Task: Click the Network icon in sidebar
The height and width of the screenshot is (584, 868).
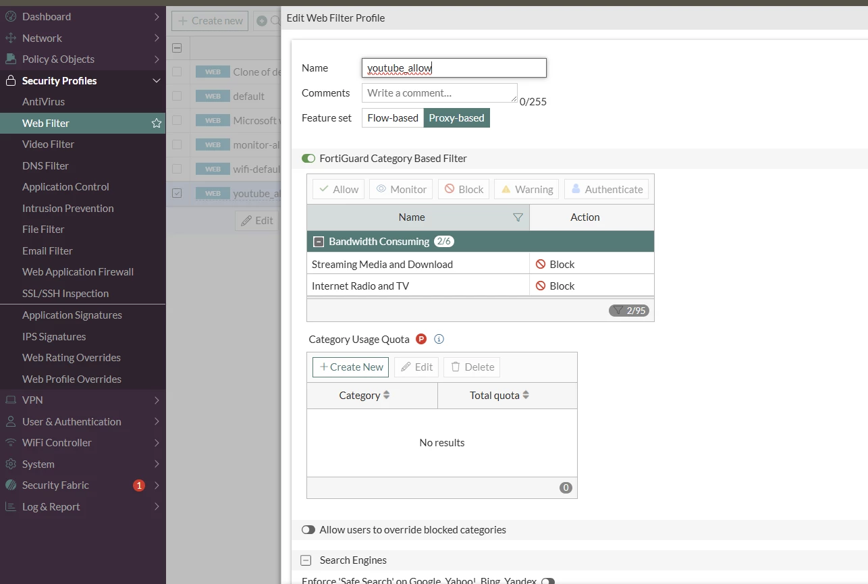Action: 10,38
